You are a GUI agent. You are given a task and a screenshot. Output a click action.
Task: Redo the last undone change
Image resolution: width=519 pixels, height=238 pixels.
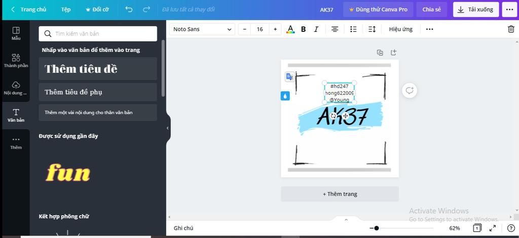click(146, 10)
